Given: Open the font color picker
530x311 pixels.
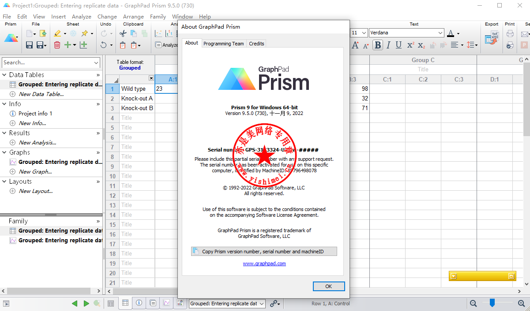Looking at the screenshot, I should (x=451, y=33).
